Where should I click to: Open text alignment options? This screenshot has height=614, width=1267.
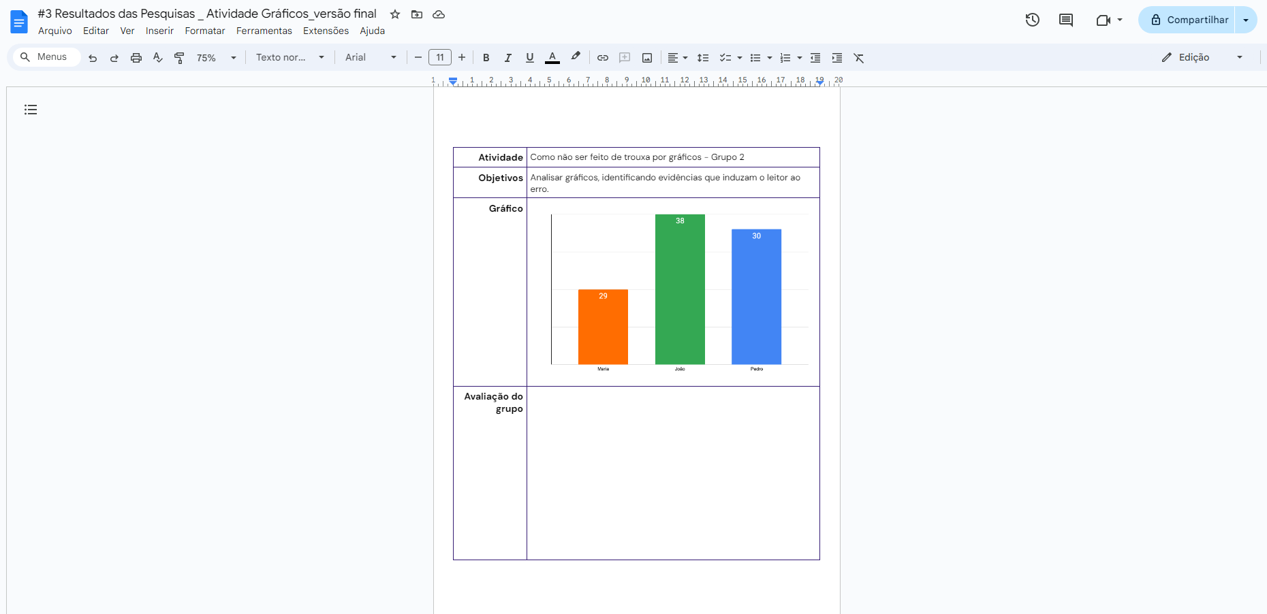pos(677,58)
